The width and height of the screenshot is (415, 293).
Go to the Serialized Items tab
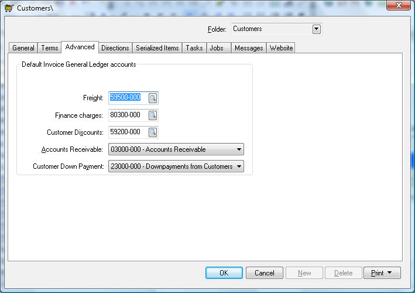(x=157, y=48)
